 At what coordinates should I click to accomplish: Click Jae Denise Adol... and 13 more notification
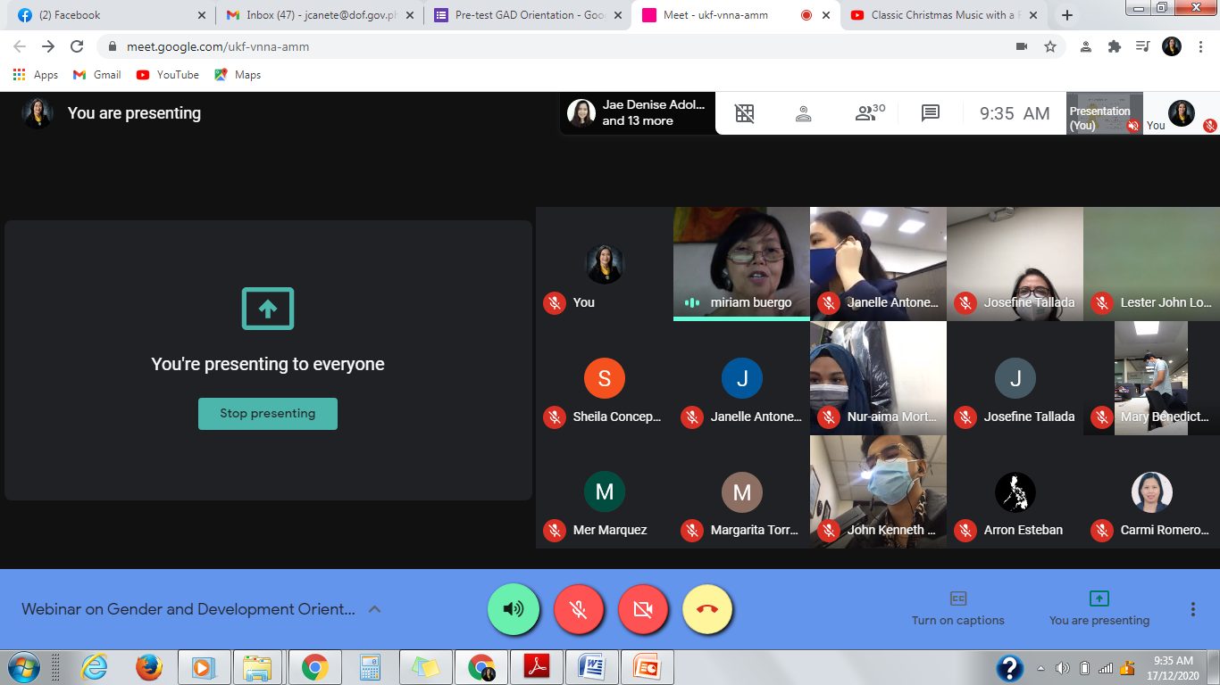(x=638, y=113)
